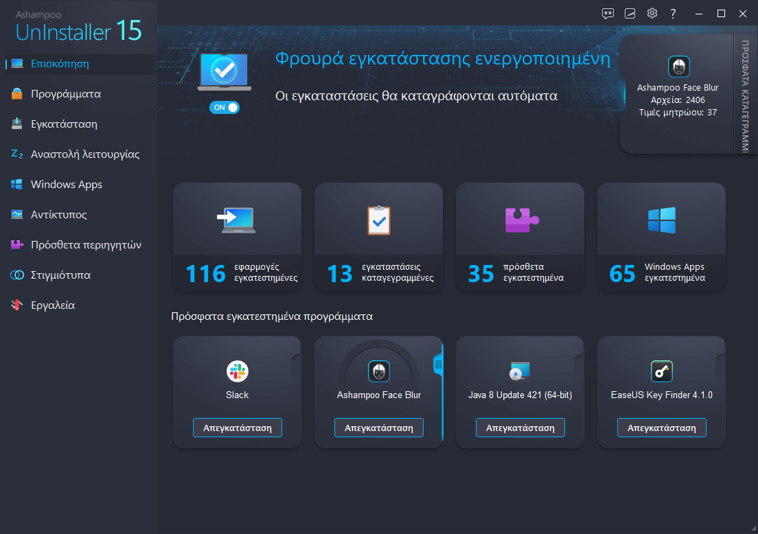Image resolution: width=758 pixels, height=534 pixels.
Task: Open 35 installed plugins tile
Action: pos(520,237)
